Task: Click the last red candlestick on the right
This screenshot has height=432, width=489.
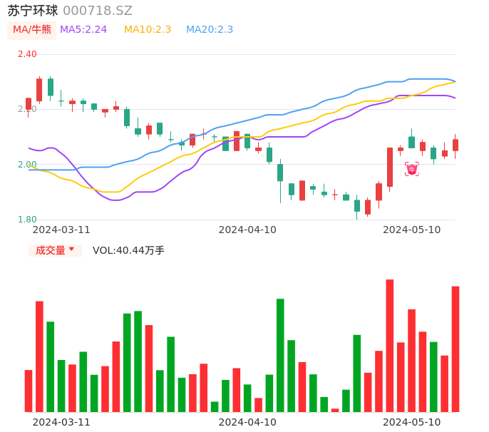Action: pos(455,145)
